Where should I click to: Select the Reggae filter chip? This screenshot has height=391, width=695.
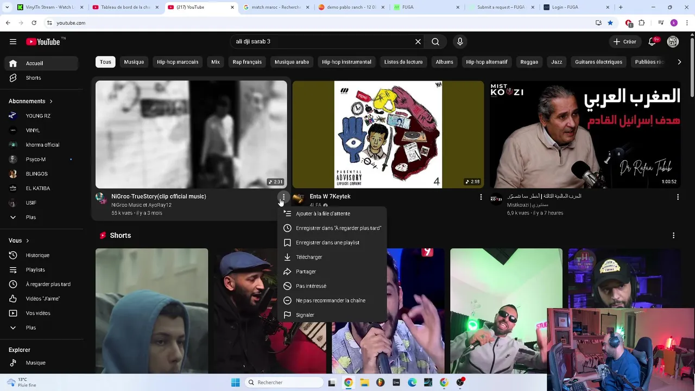tap(529, 62)
